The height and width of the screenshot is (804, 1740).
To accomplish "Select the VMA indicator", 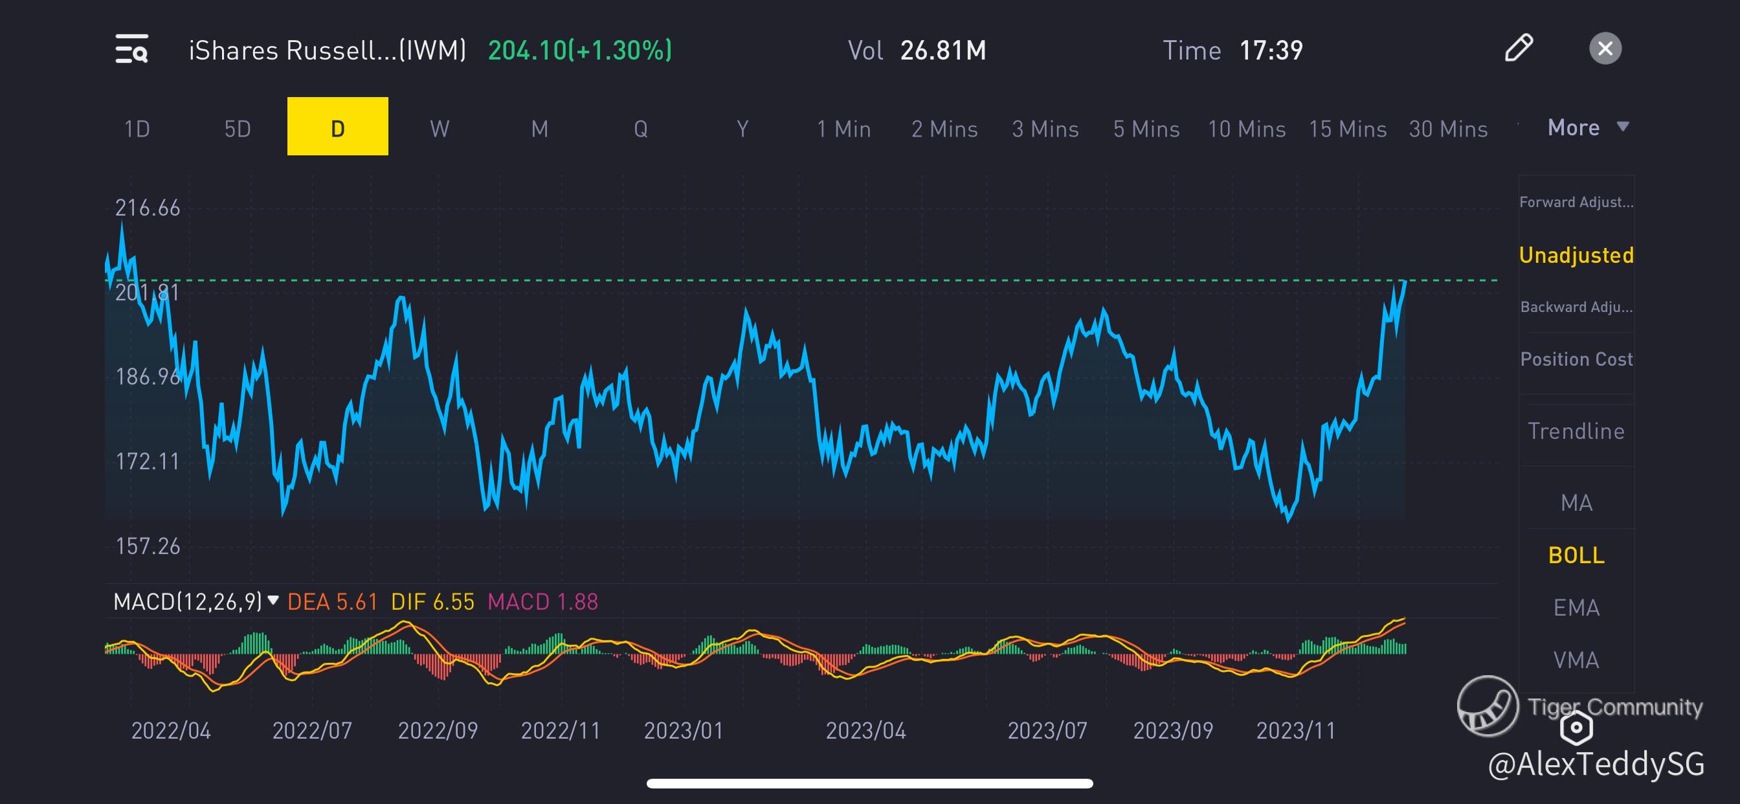I will point(1576,660).
